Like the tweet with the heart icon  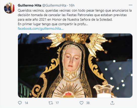pyautogui.click(x=82, y=103)
